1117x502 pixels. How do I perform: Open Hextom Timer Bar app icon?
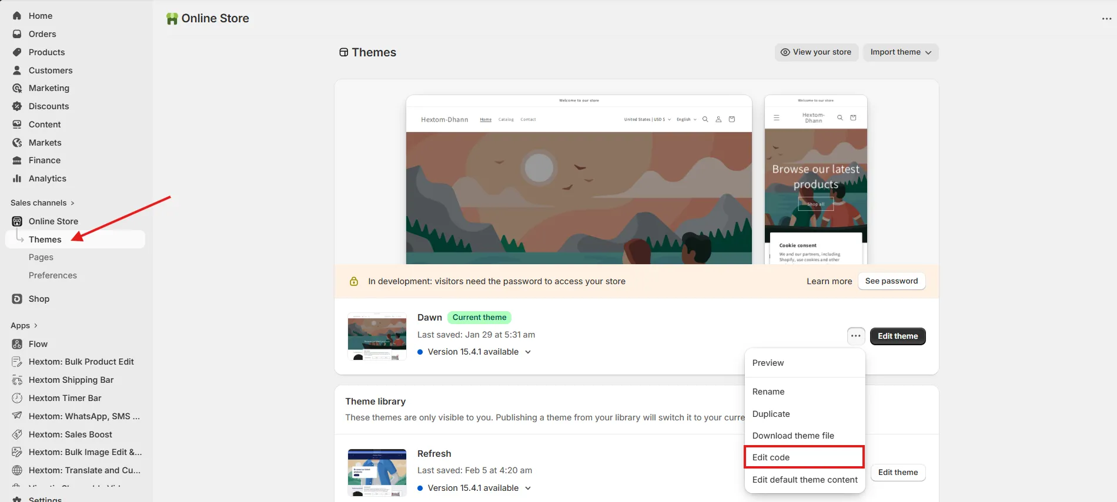point(17,398)
